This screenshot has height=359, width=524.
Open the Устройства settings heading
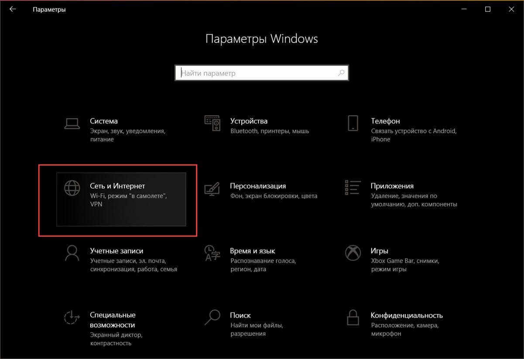pos(249,121)
